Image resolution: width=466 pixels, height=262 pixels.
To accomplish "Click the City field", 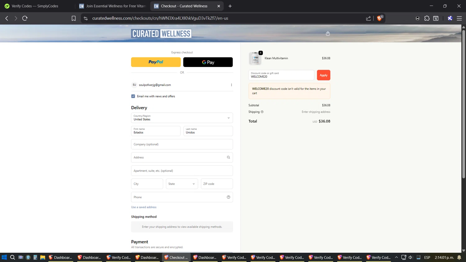I will (x=147, y=184).
